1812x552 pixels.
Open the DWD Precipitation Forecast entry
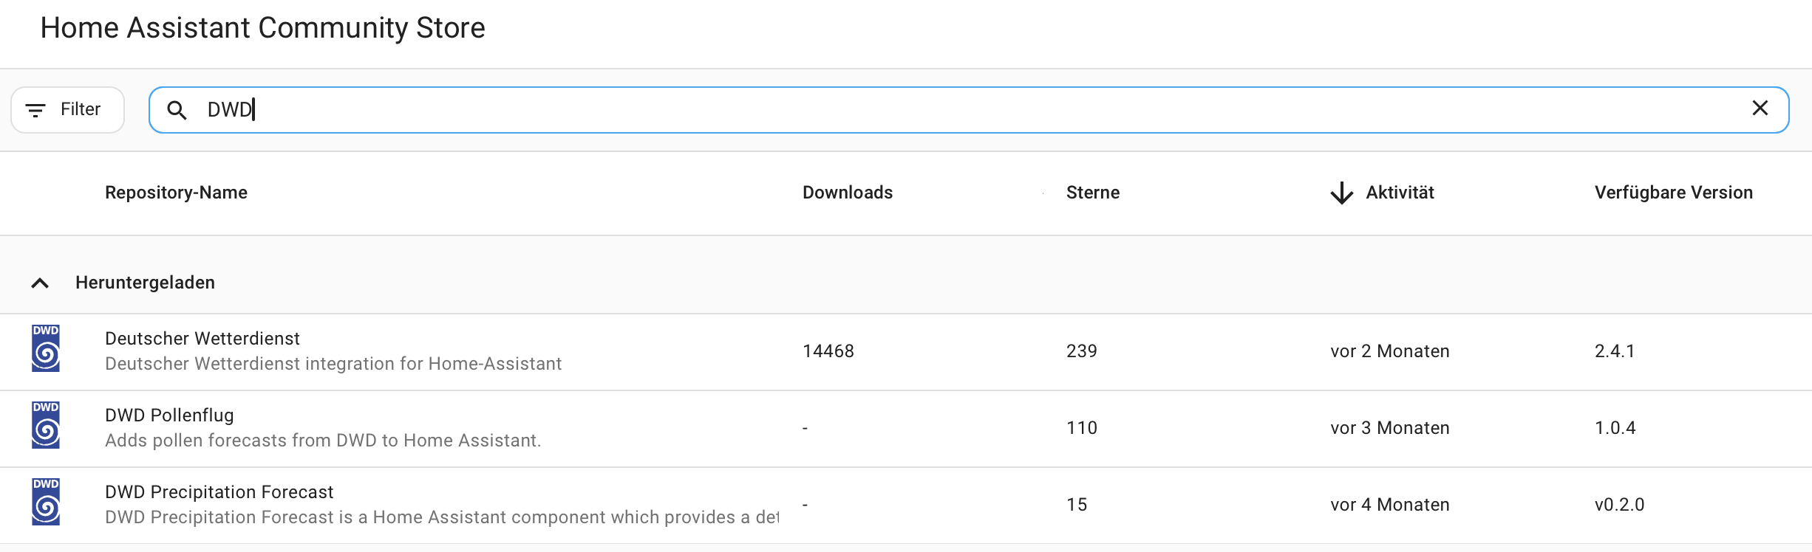(219, 492)
